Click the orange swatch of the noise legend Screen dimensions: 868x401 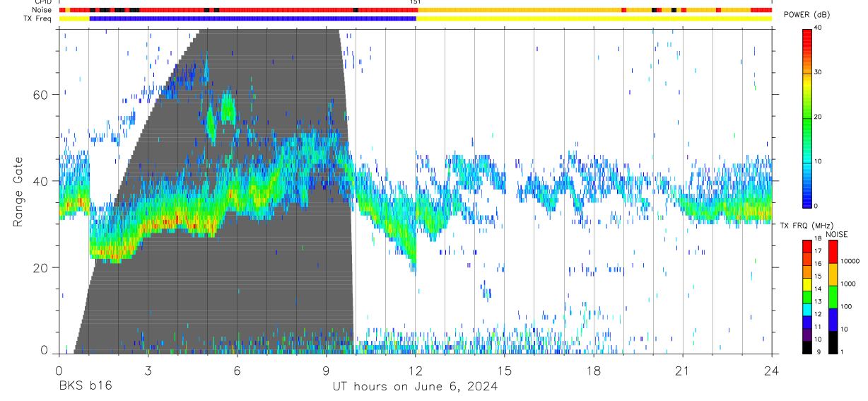(x=833, y=274)
